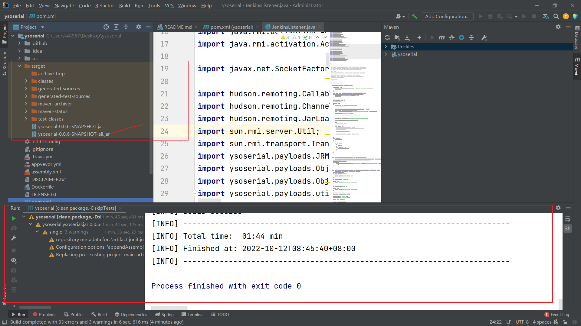This screenshot has width=581, height=326.
Task: Click Add Configuration button
Action: (x=447, y=16)
